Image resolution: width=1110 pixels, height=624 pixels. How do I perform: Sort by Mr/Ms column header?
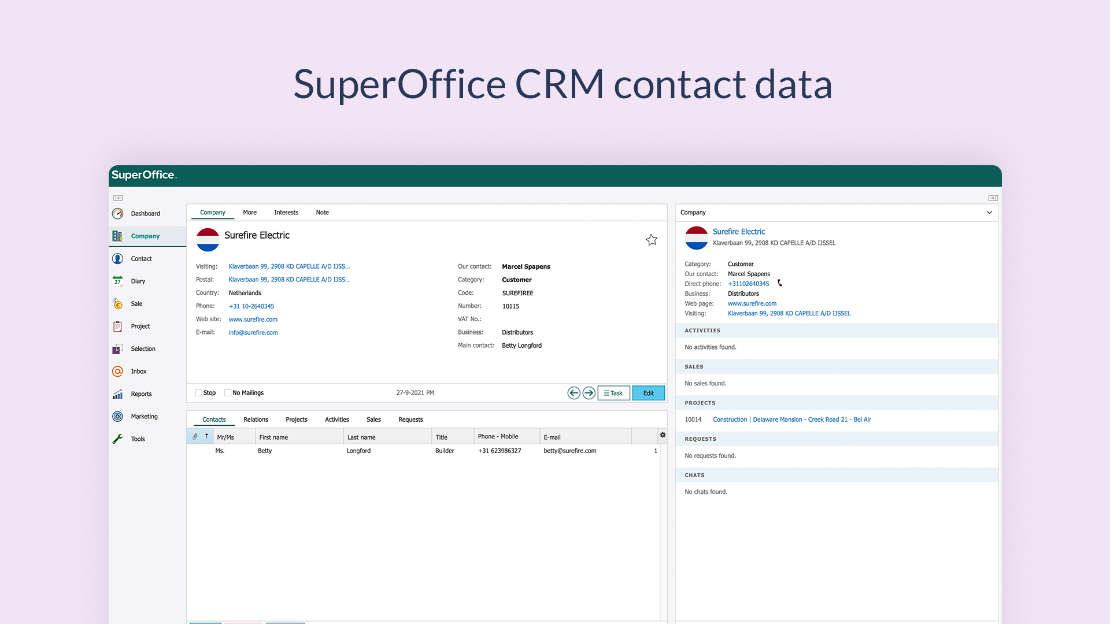click(x=234, y=437)
